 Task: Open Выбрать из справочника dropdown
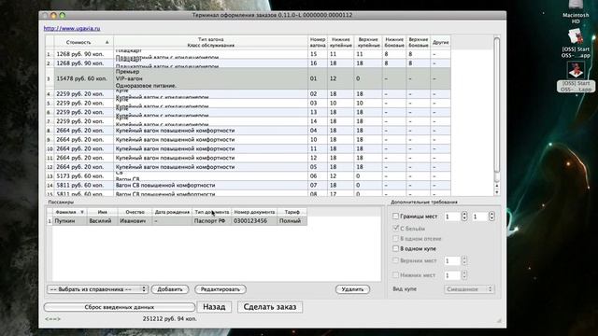[x=97, y=289]
